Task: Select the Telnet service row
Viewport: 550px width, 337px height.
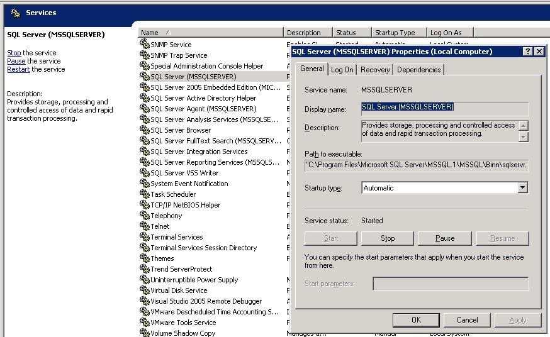Action: 215,226
